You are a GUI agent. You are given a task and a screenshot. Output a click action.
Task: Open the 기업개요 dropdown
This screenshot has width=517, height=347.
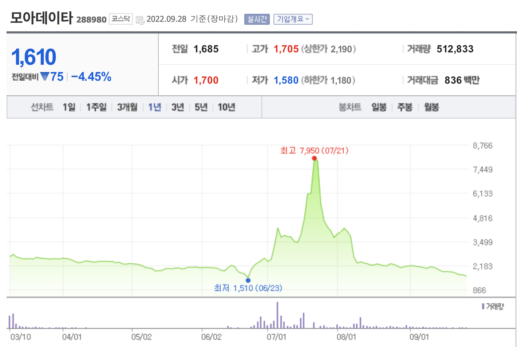[293, 19]
